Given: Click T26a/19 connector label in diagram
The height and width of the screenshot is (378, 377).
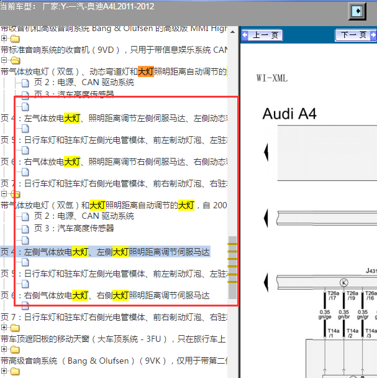Looking at the screenshot, I should pos(352,295).
